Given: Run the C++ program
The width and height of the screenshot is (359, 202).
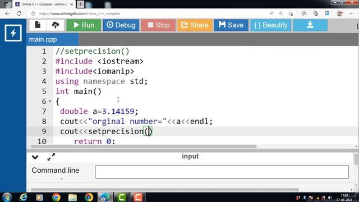Looking at the screenshot, I should pos(84,25).
